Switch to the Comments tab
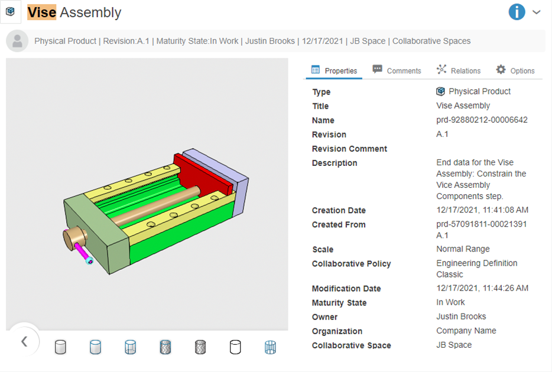The width and height of the screenshot is (552, 372). tap(397, 70)
